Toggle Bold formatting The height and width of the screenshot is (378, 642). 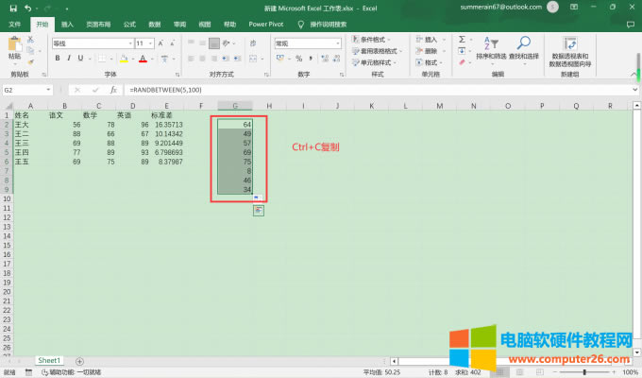57,58
